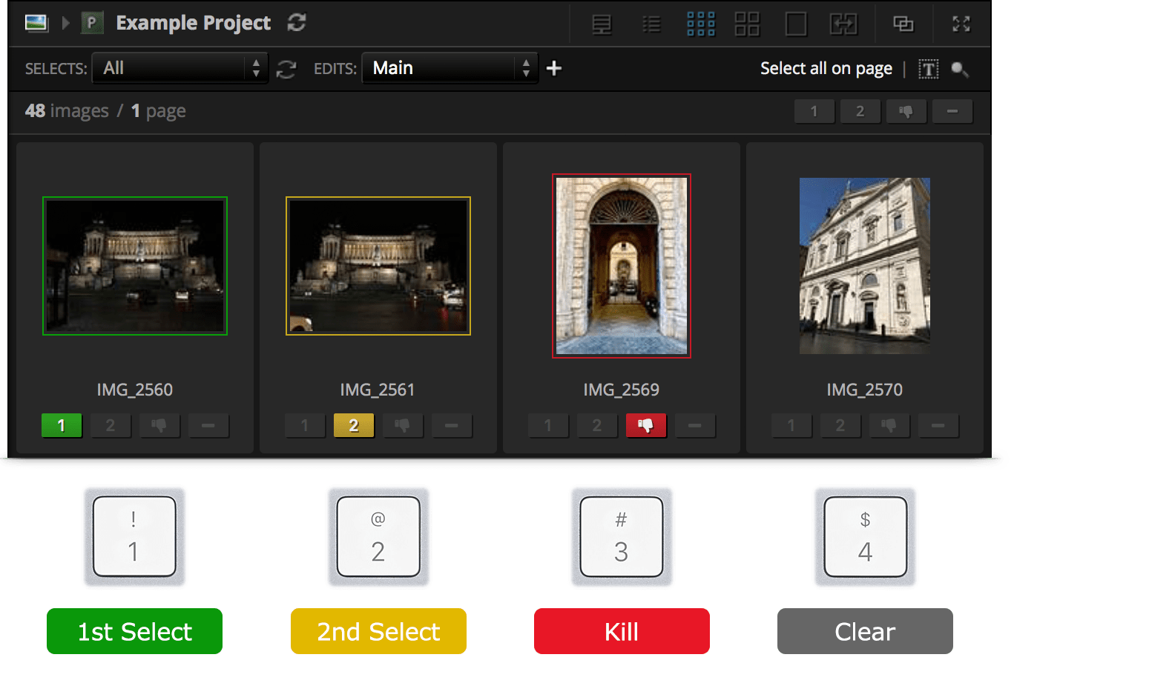Select the IMG_2561 thumbnail
This screenshot has height=683, width=1172.
378,266
